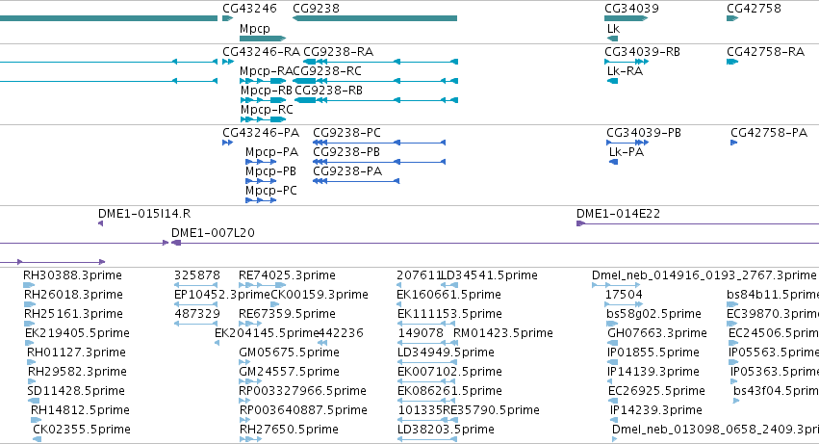Click EST LD38203.5prime
Viewport: 819px width, 444px height.
pyautogui.click(x=446, y=431)
